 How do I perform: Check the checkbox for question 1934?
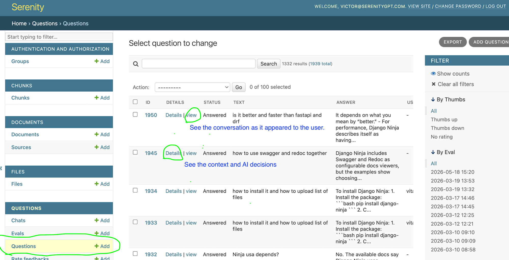[135, 190]
